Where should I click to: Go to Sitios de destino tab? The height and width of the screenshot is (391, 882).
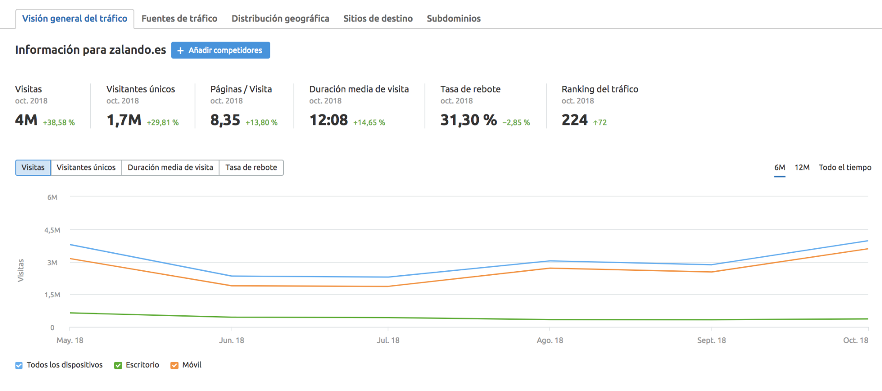pyautogui.click(x=378, y=18)
